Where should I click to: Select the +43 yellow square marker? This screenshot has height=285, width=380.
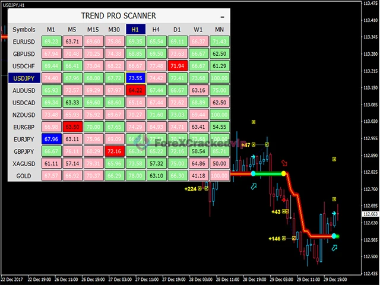285,211
